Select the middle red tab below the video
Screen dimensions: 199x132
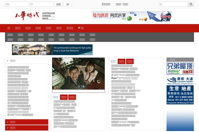pos(64,97)
